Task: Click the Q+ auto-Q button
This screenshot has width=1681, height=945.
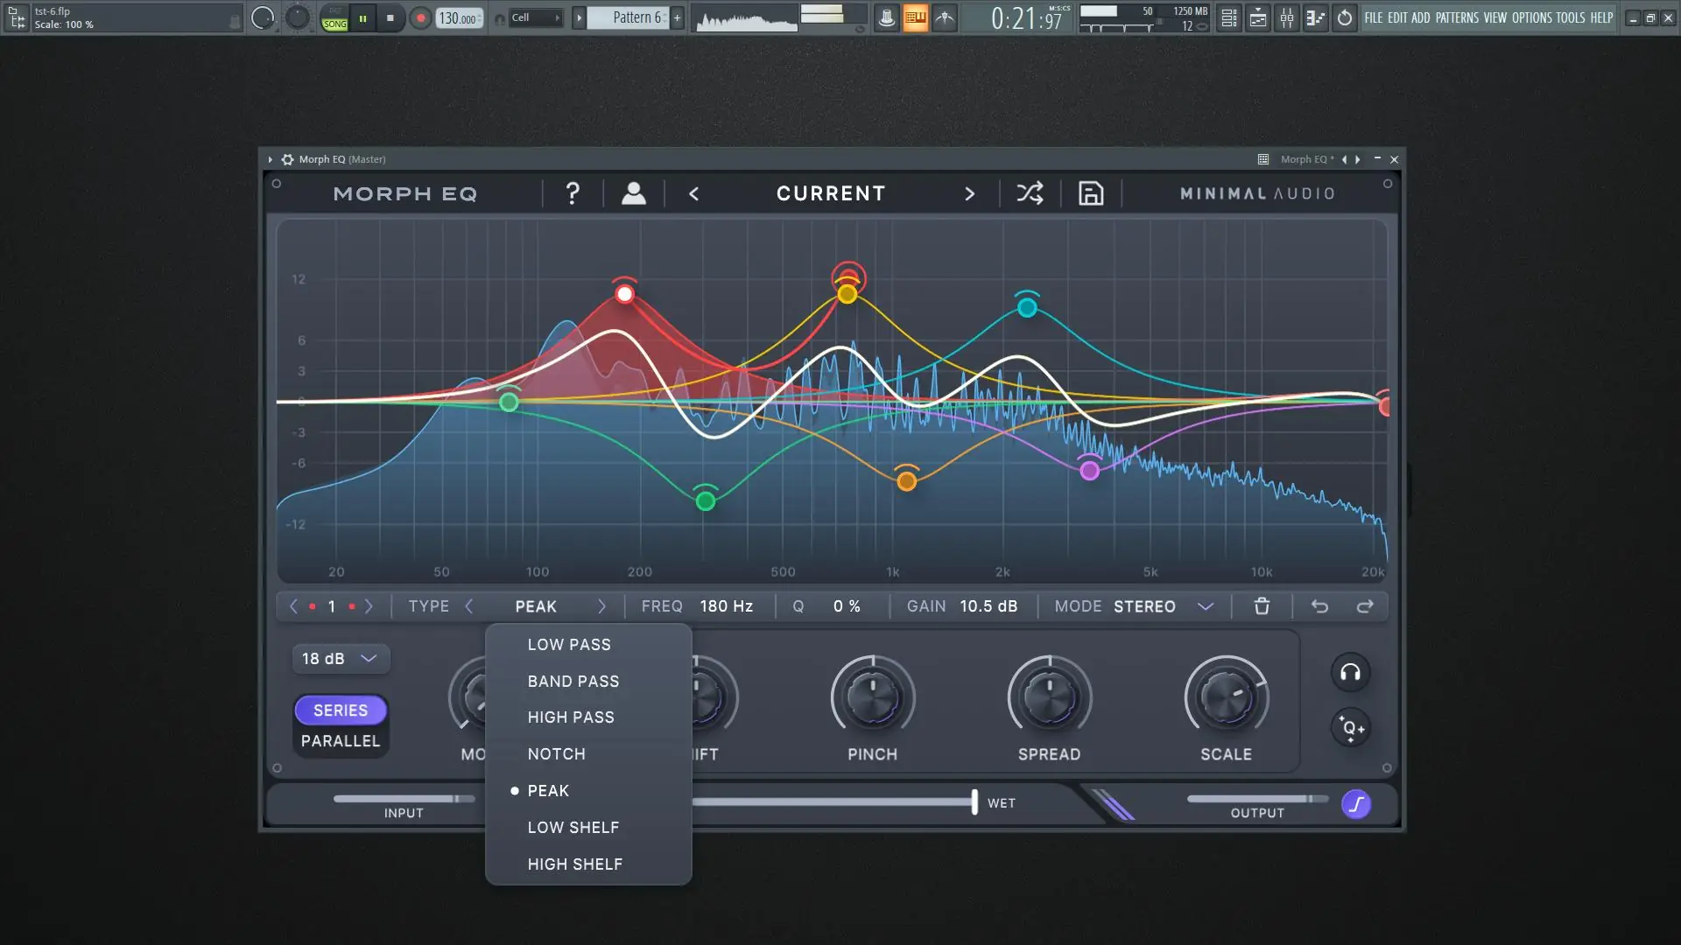Action: 1350,728
